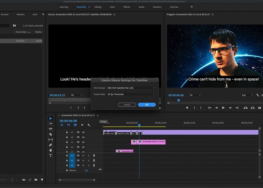Screen dimensions: 263x188
Task: Sort by the Frame Rate column header
Action: (21, 32)
